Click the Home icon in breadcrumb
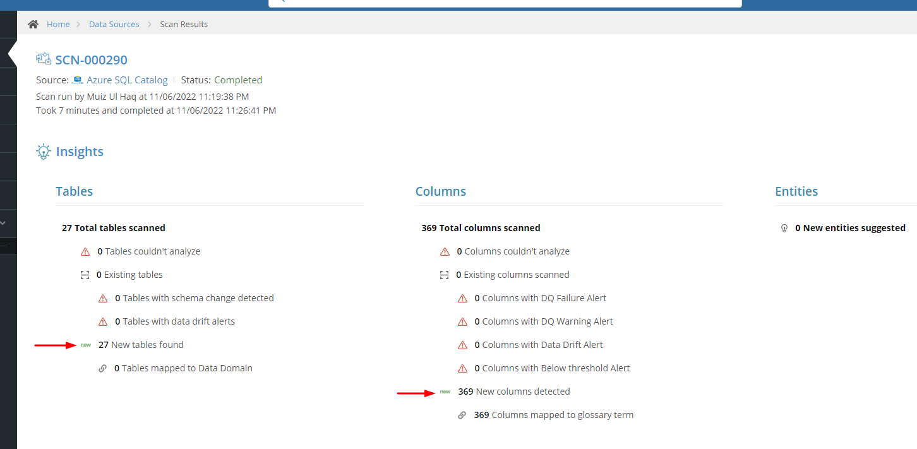The height and width of the screenshot is (449, 917). (33, 24)
